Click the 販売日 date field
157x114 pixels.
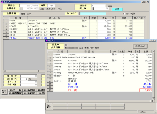[29, 6]
